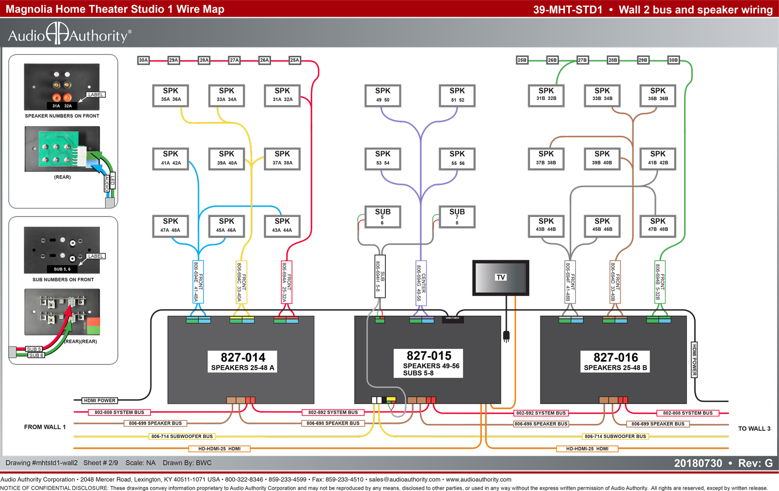Click the 806-694E FRONT 41-48A cable label
The height and width of the screenshot is (491, 779).
point(198,282)
